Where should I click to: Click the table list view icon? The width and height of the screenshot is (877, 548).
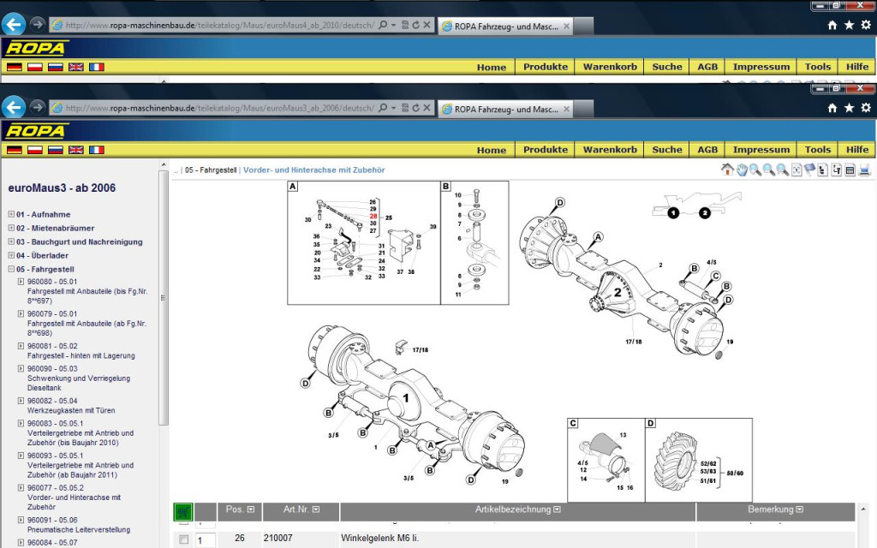pos(850,170)
